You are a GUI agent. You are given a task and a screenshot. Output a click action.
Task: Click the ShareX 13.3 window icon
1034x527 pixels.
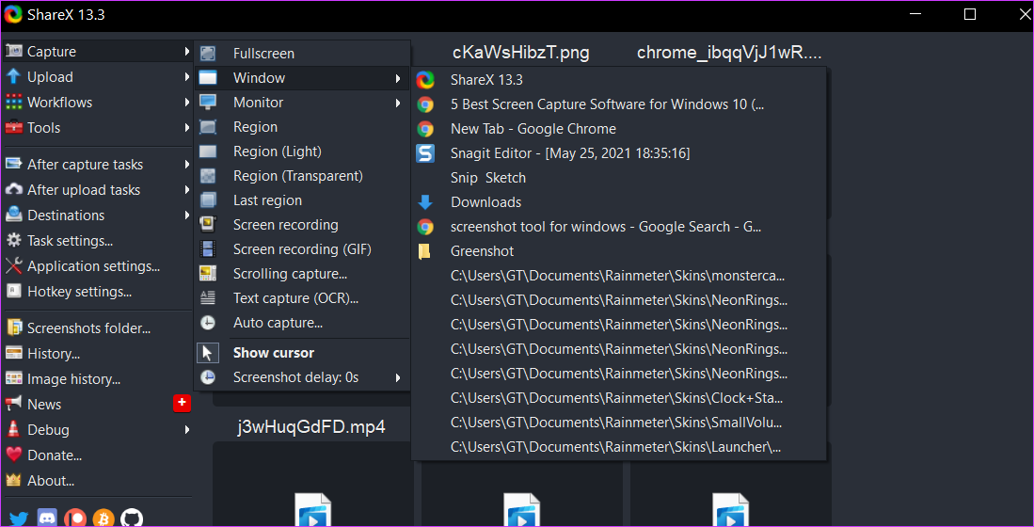(425, 80)
